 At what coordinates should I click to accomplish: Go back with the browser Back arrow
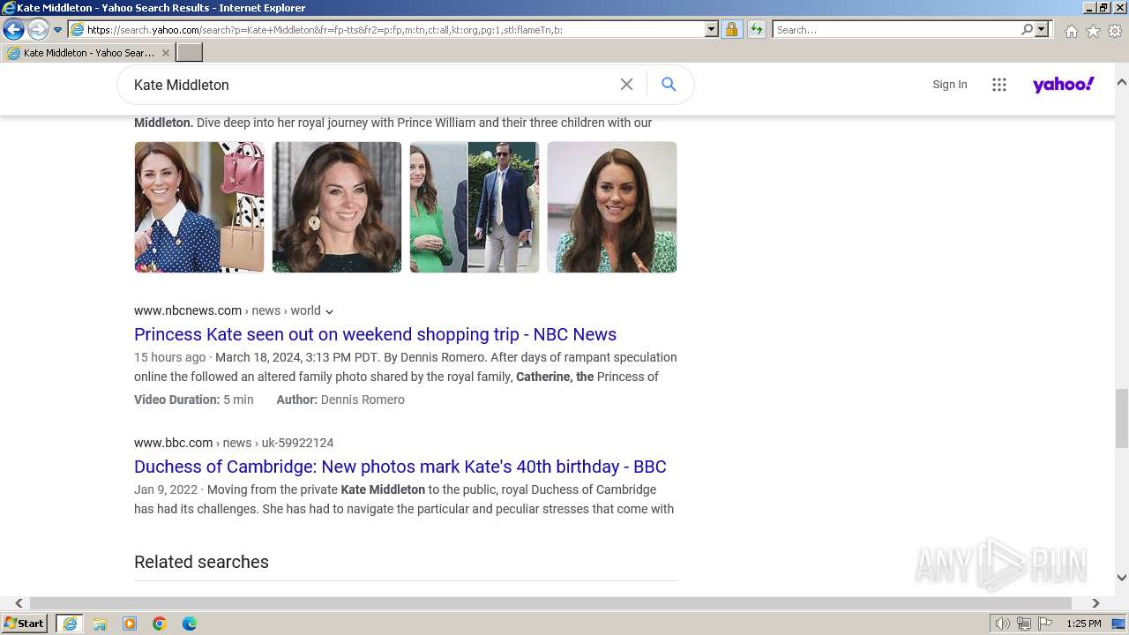click(x=13, y=30)
